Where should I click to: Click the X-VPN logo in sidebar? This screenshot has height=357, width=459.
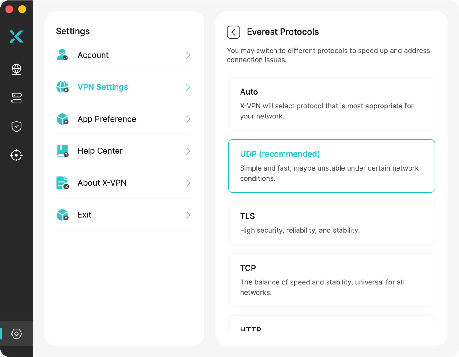17,36
